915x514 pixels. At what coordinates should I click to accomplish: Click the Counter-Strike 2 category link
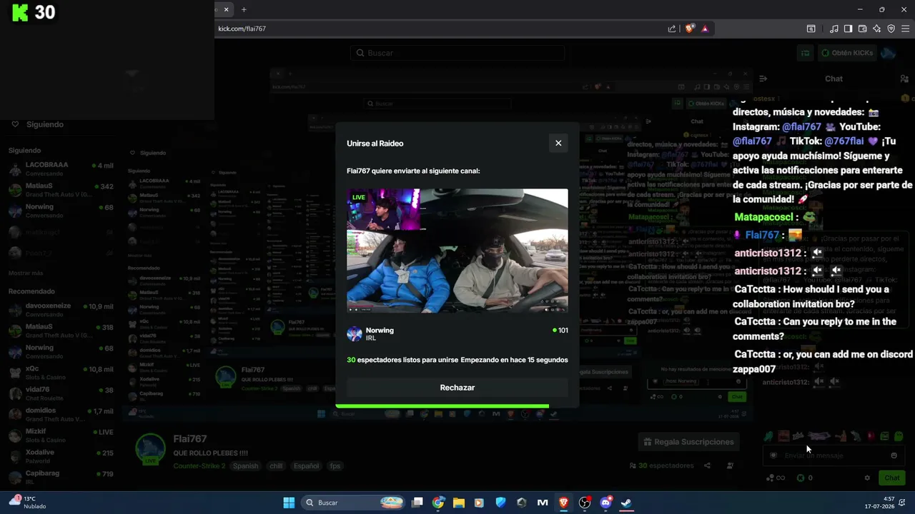coord(199,466)
